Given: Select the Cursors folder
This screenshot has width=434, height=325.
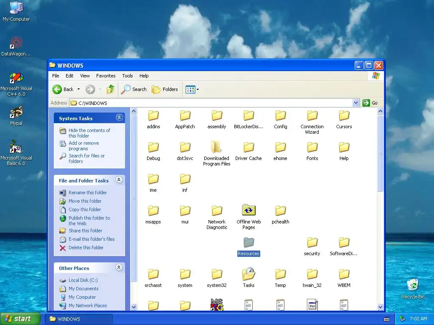Looking at the screenshot, I should pyautogui.click(x=344, y=120).
